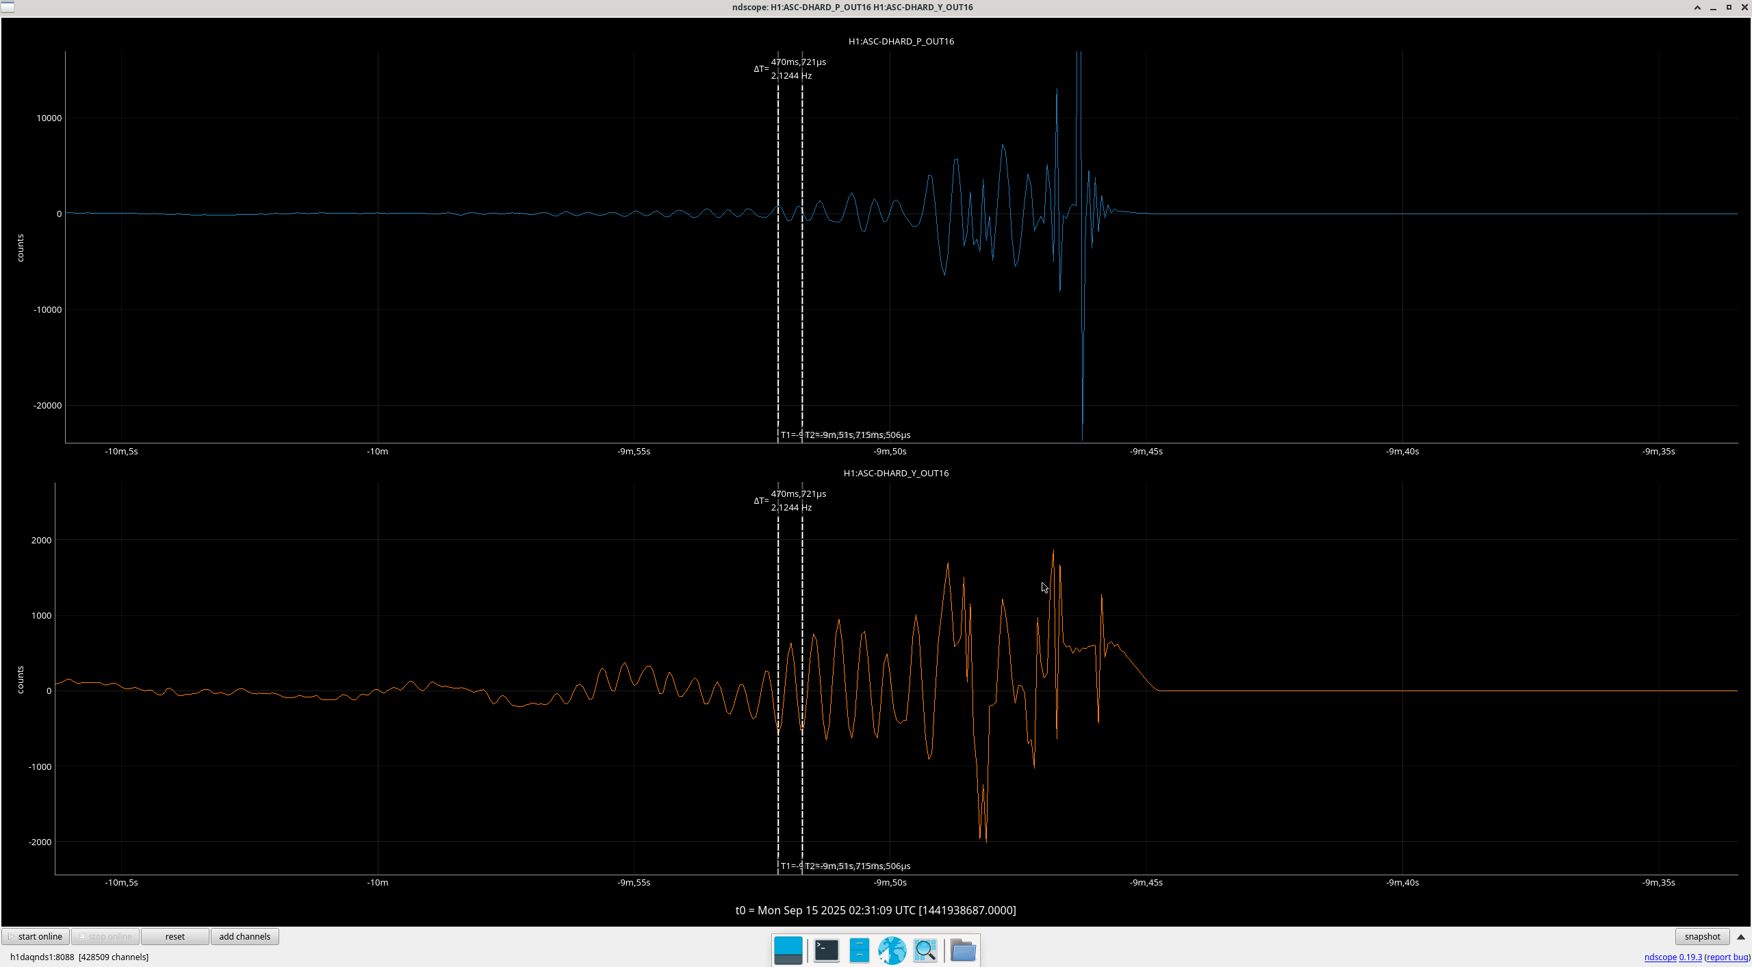This screenshot has width=1752, height=967.
Task: Open the home folder dock icon
Action: tap(963, 950)
